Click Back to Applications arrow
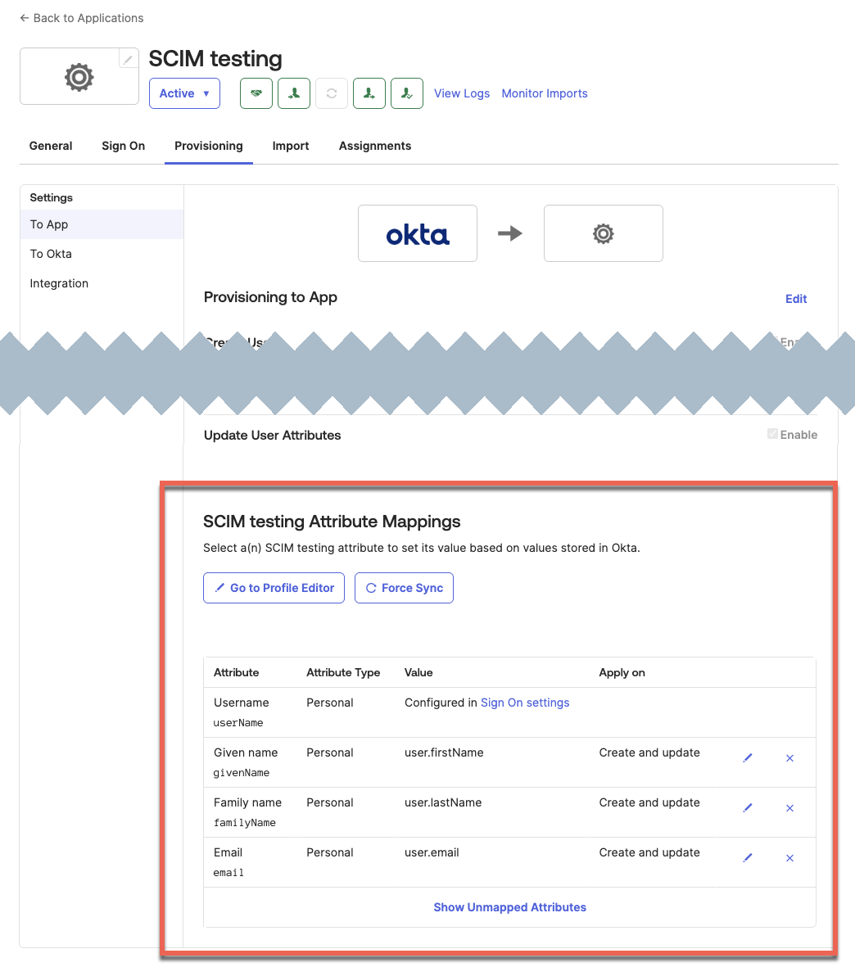855x967 pixels. pos(80,17)
